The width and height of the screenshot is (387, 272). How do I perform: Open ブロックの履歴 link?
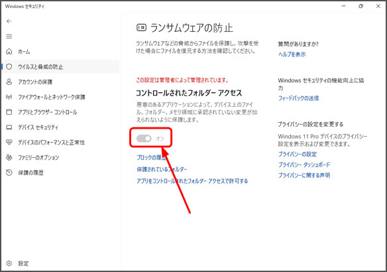point(151,157)
